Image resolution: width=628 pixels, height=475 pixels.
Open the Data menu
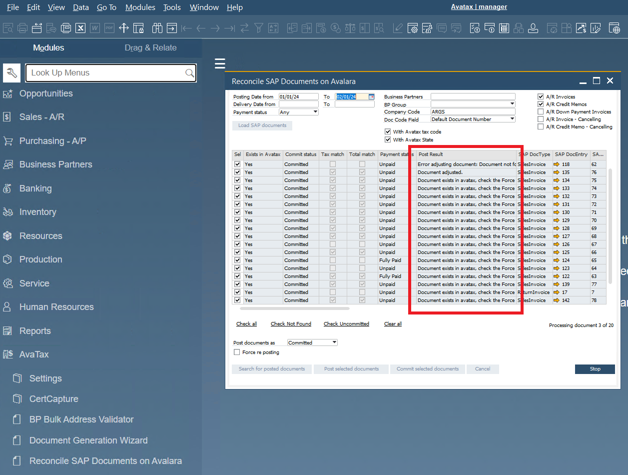point(81,7)
